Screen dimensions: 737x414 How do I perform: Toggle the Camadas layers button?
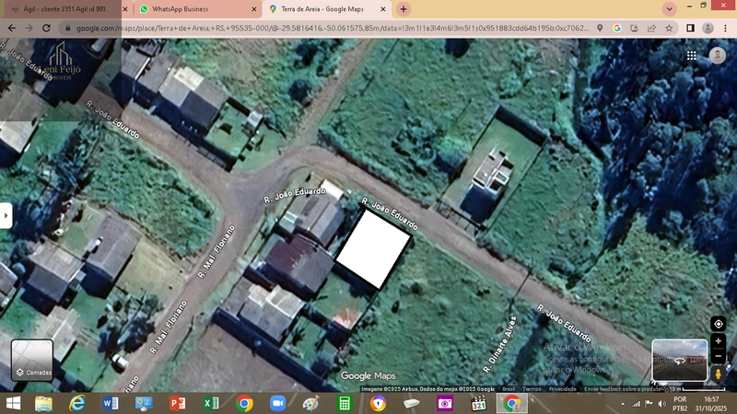pyautogui.click(x=32, y=361)
